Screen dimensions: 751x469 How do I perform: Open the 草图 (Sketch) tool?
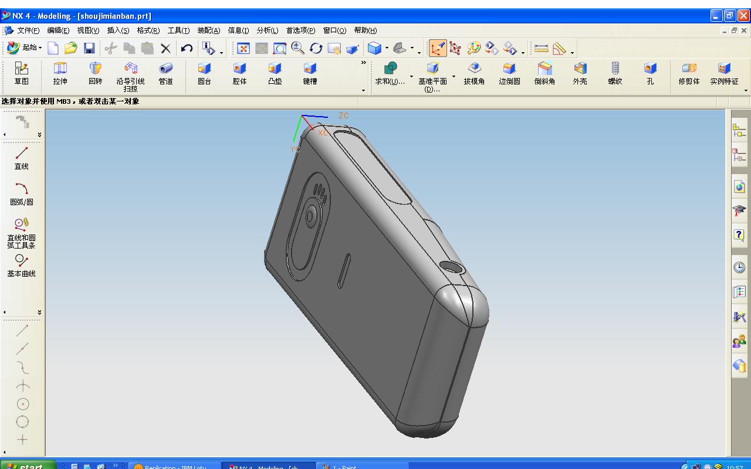point(22,74)
